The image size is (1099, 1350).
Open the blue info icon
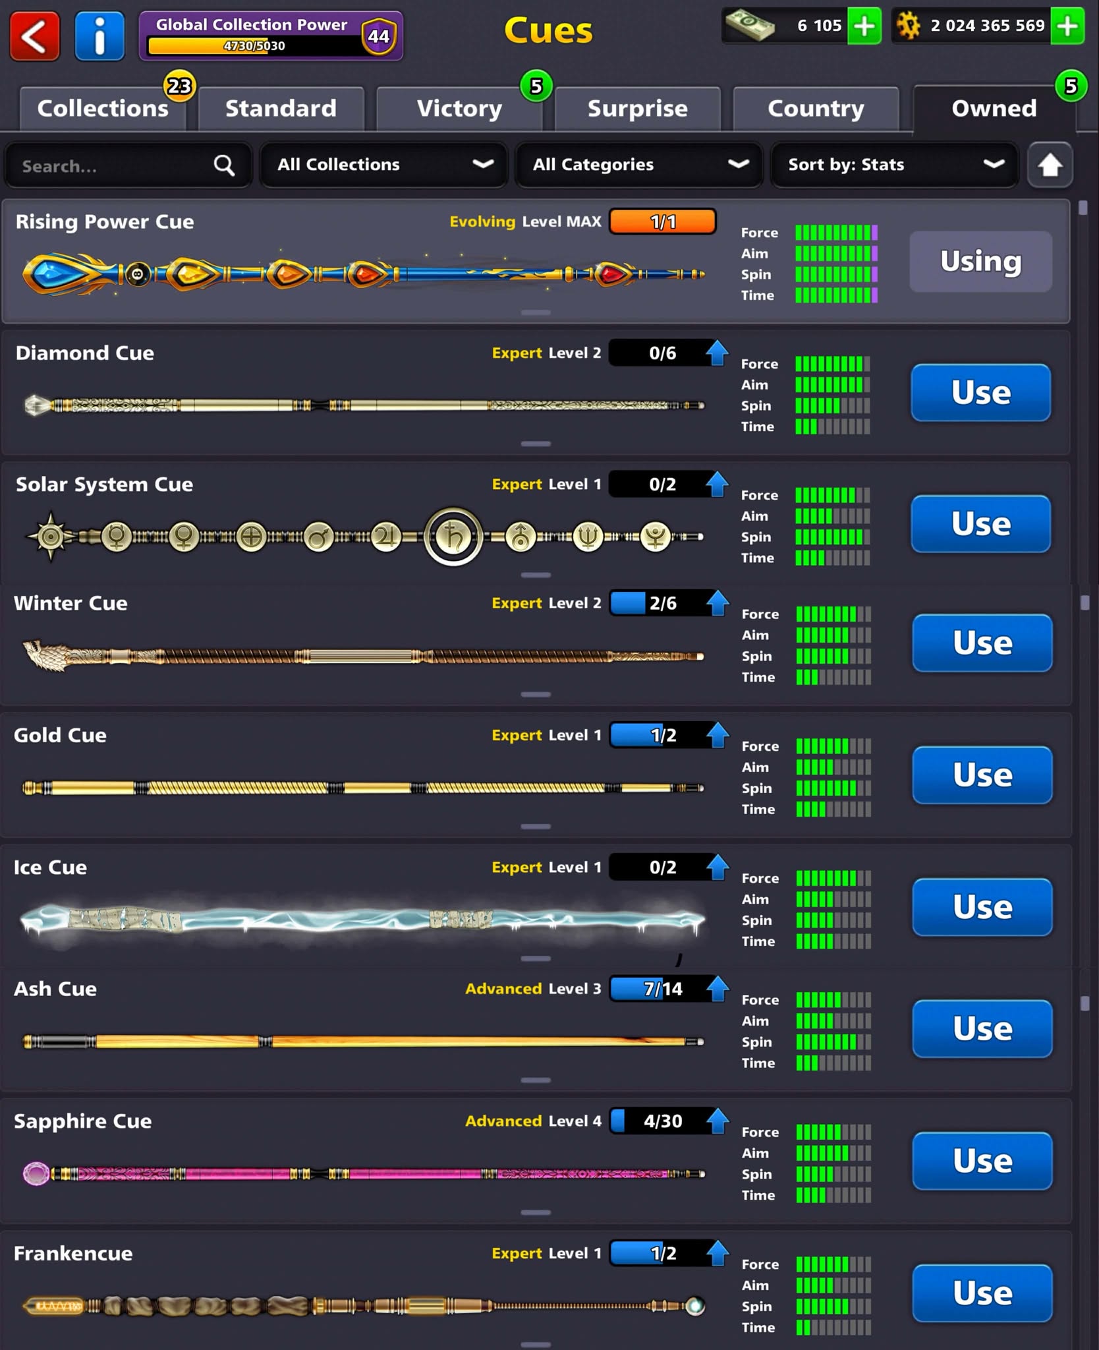pyautogui.click(x=99, y=36)
